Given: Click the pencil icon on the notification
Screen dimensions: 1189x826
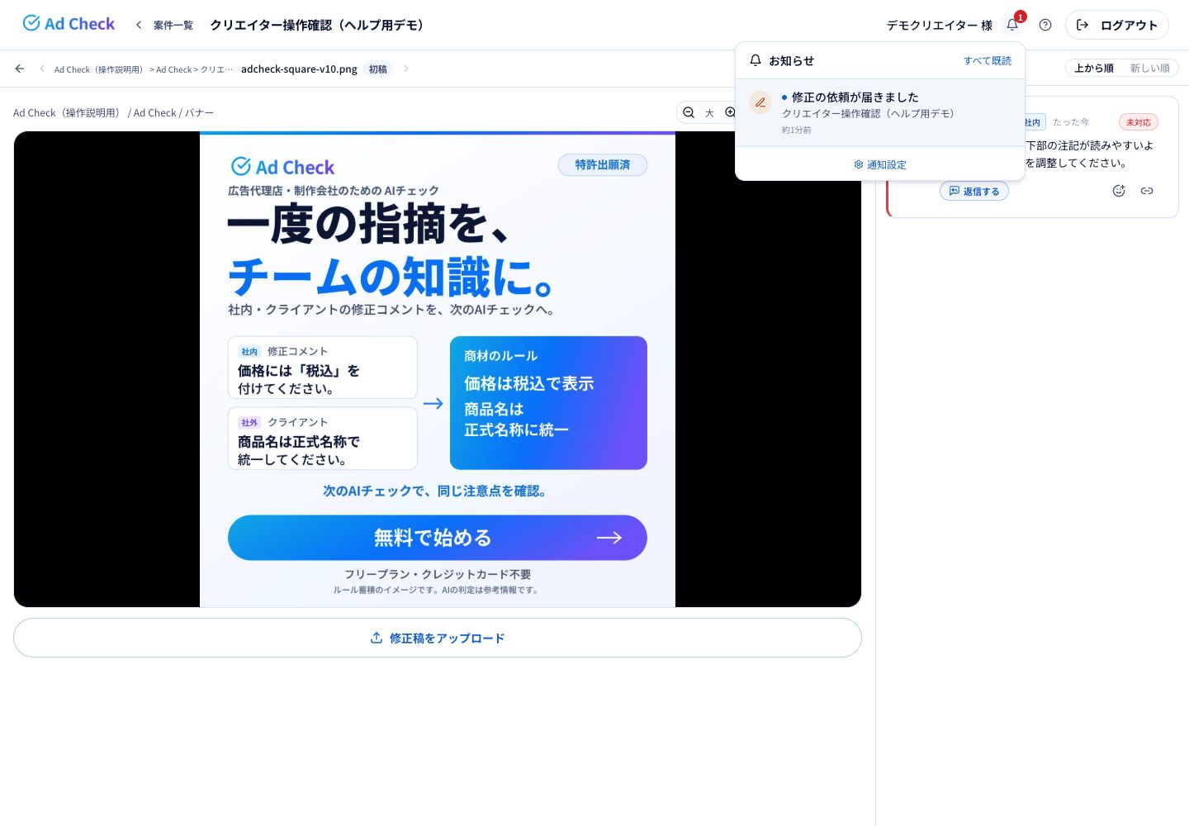Looking at the screenshot, I should click(x=760, y=102).
